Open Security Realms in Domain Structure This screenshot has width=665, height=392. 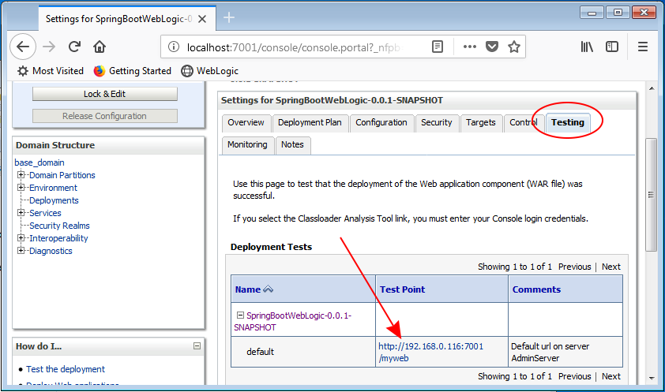pos(59,226)
